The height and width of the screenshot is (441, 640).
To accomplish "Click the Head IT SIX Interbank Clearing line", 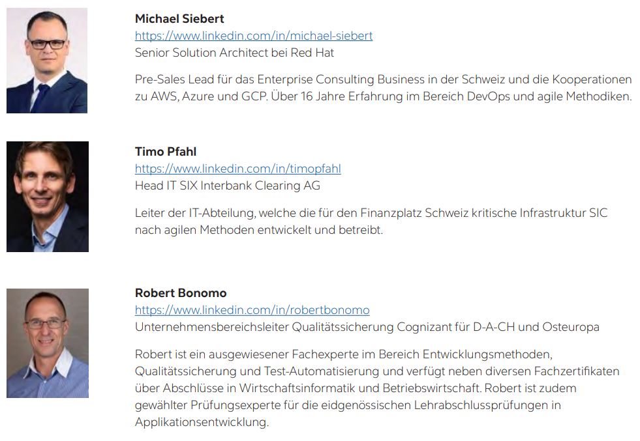I will [228, 186].
